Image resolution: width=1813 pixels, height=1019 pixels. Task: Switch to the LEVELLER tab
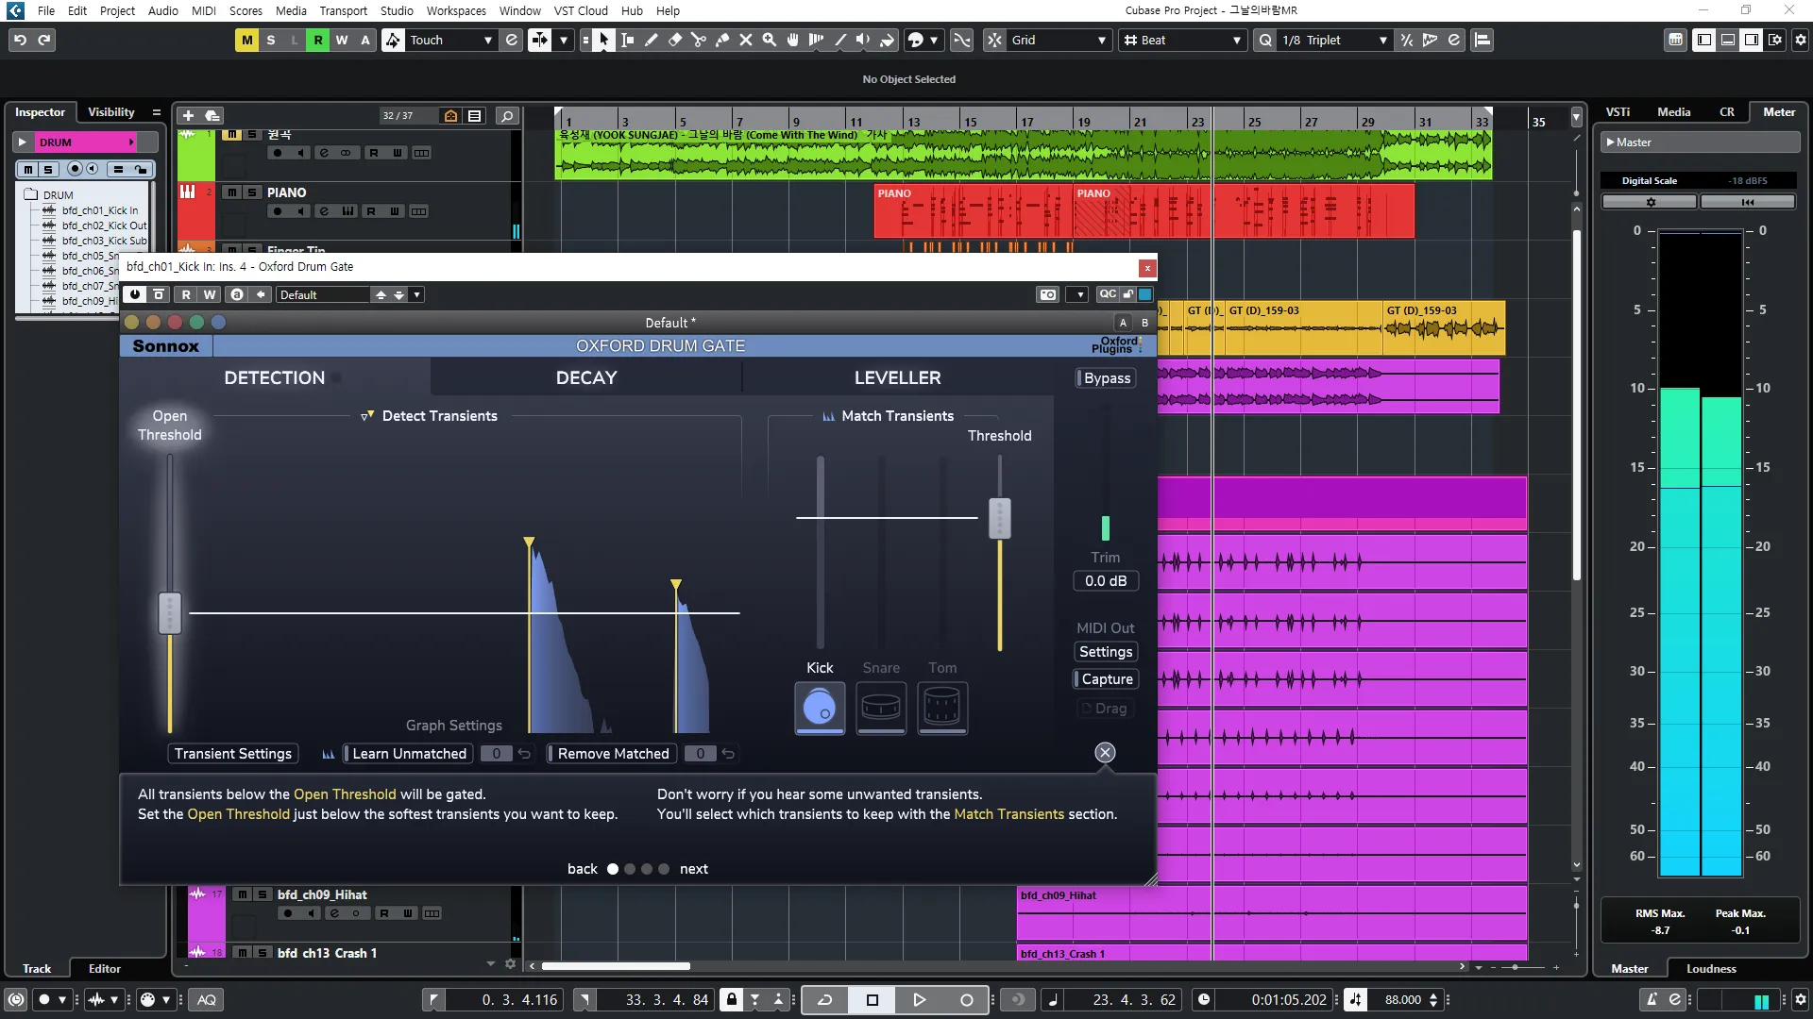point(897,377)
